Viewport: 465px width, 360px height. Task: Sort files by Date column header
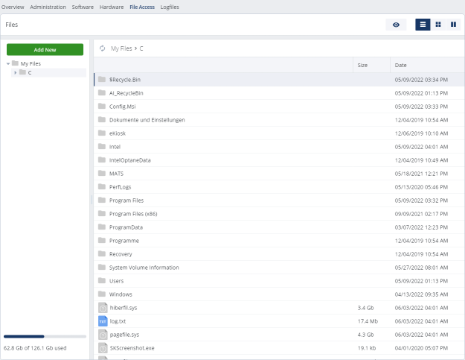tap(401, 66)
